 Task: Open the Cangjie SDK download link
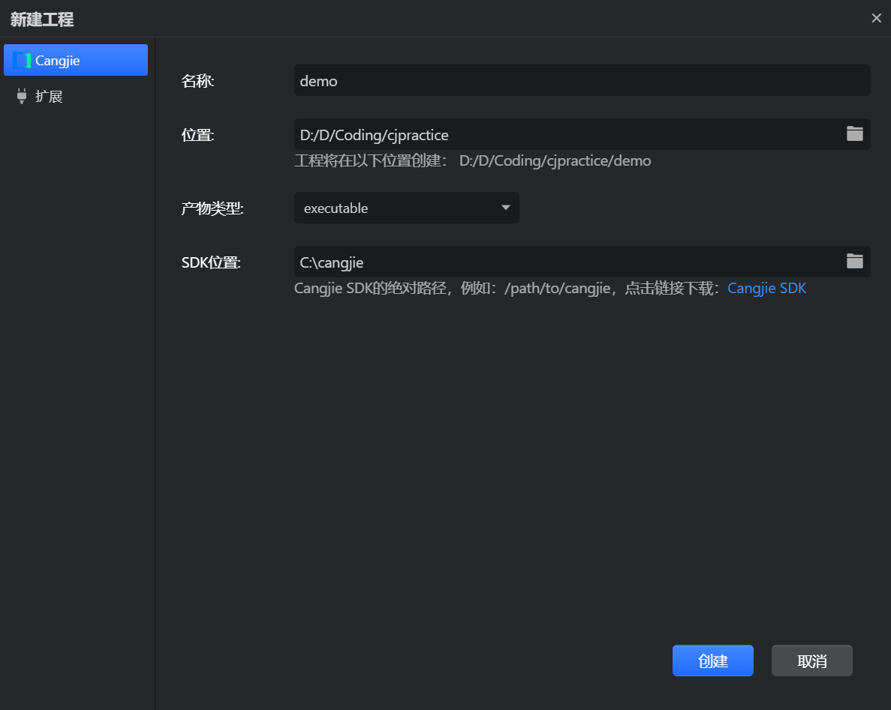[x=766, y=289]
